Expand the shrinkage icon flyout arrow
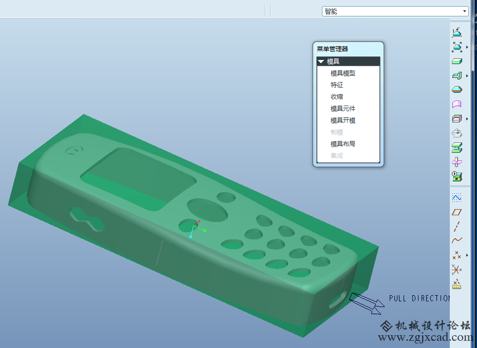 467,47
